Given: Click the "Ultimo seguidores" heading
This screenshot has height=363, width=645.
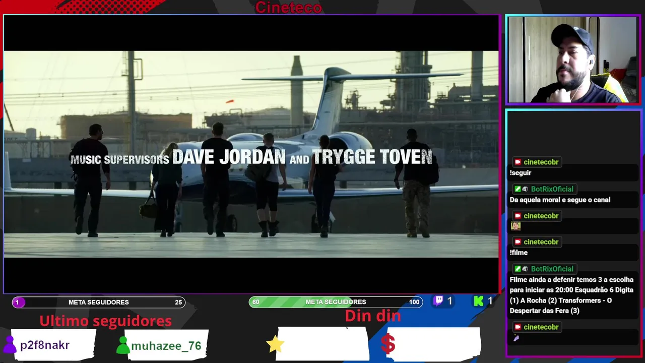Looking at the screenshot, I should [105, 321].
